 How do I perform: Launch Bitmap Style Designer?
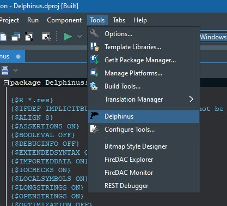[144, 146]
